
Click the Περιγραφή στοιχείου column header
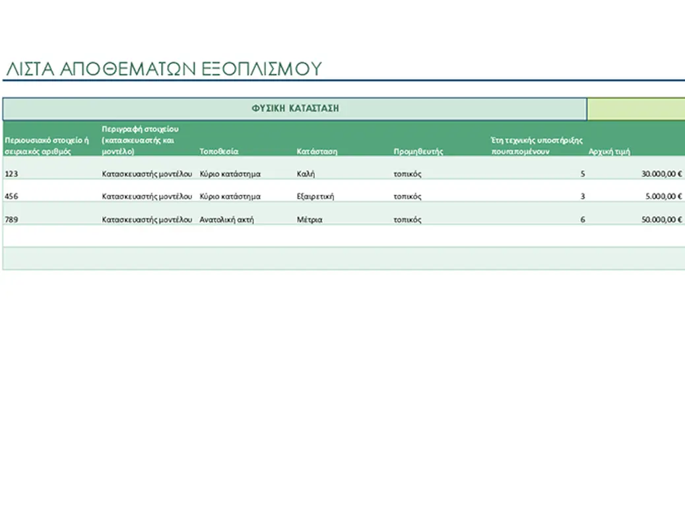pyautogui.click(x=141, y=140)
